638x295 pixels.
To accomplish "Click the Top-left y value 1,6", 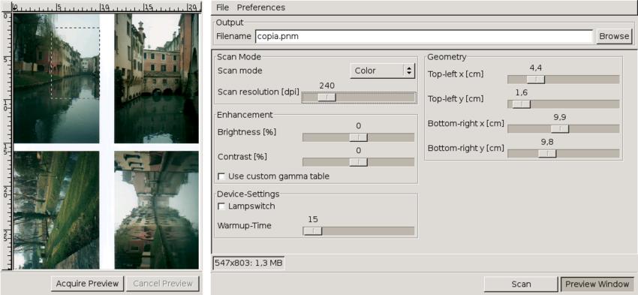I will click(521, 93).
